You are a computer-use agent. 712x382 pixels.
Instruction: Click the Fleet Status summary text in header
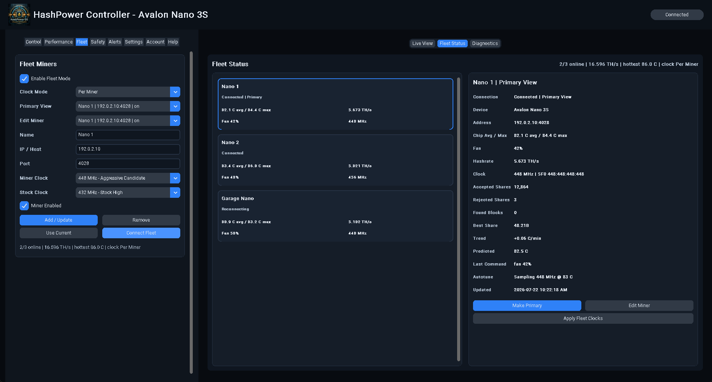pyautogui.click(x=629, y=64)
